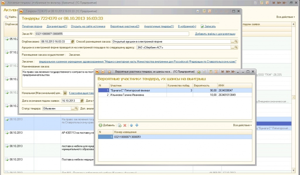Open calculator in participants window title bar
300x175 pixels.
click(x=210, y=72)
